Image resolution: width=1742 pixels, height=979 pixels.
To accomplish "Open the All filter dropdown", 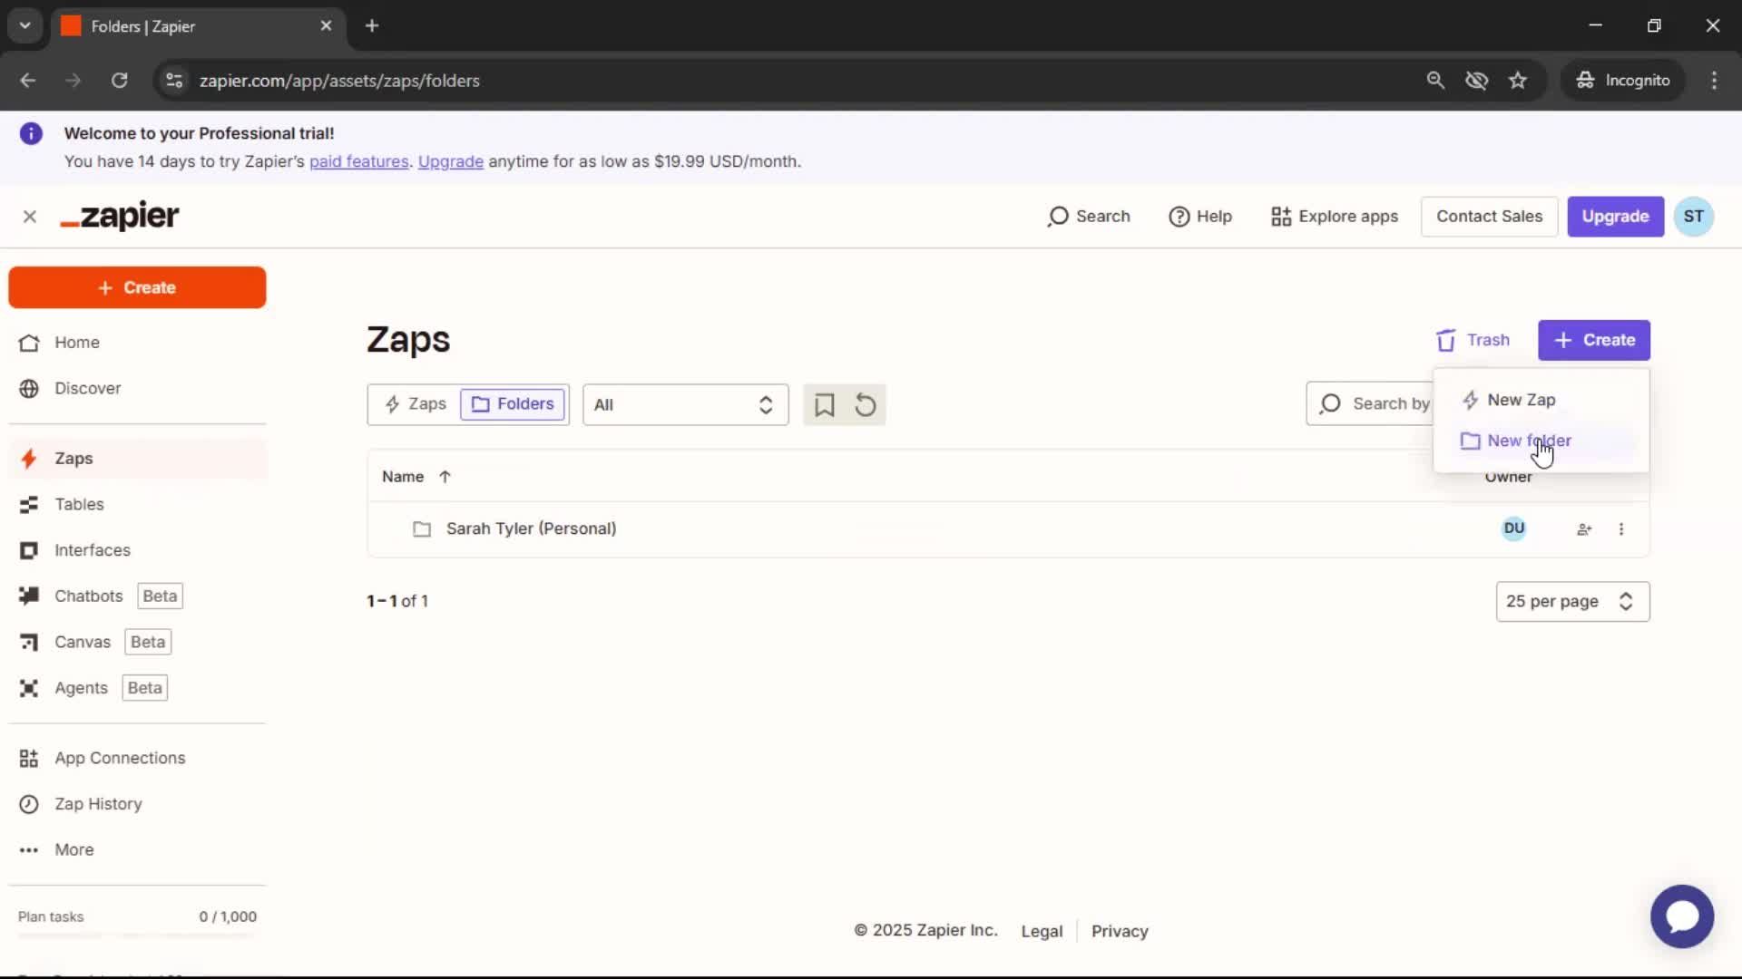I will pos(685,405).
